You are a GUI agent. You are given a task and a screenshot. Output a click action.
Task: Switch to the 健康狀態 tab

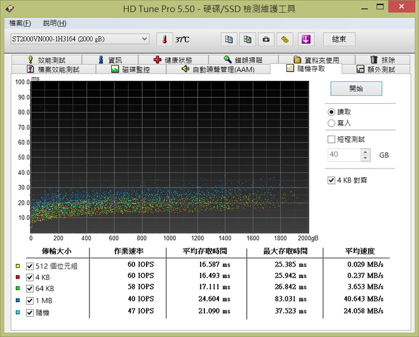click(x=173, y=60)
